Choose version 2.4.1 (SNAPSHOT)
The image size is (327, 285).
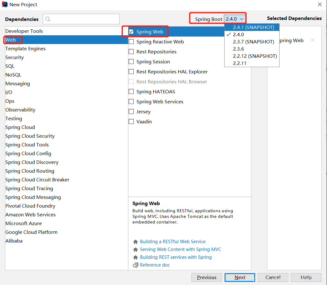(x=252, y=27)
